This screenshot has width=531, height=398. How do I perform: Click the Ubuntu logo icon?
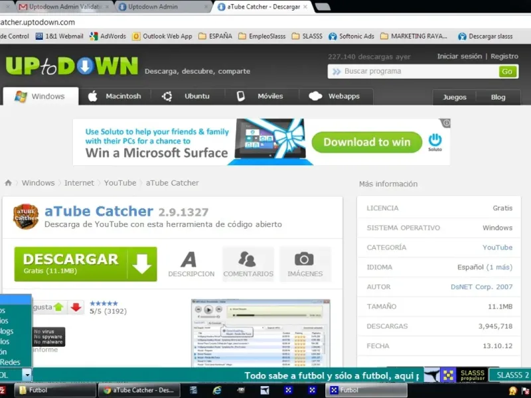(x=167, y=96)
